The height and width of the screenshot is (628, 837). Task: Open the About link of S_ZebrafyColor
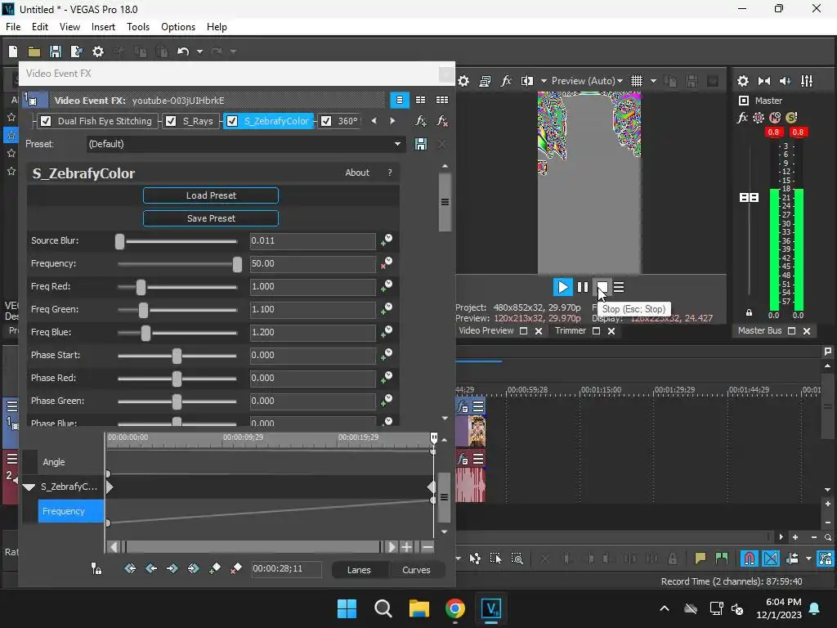pos(357,173)
